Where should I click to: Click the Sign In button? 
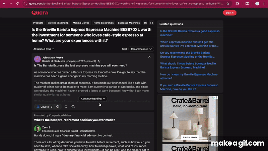pos(229,13)
